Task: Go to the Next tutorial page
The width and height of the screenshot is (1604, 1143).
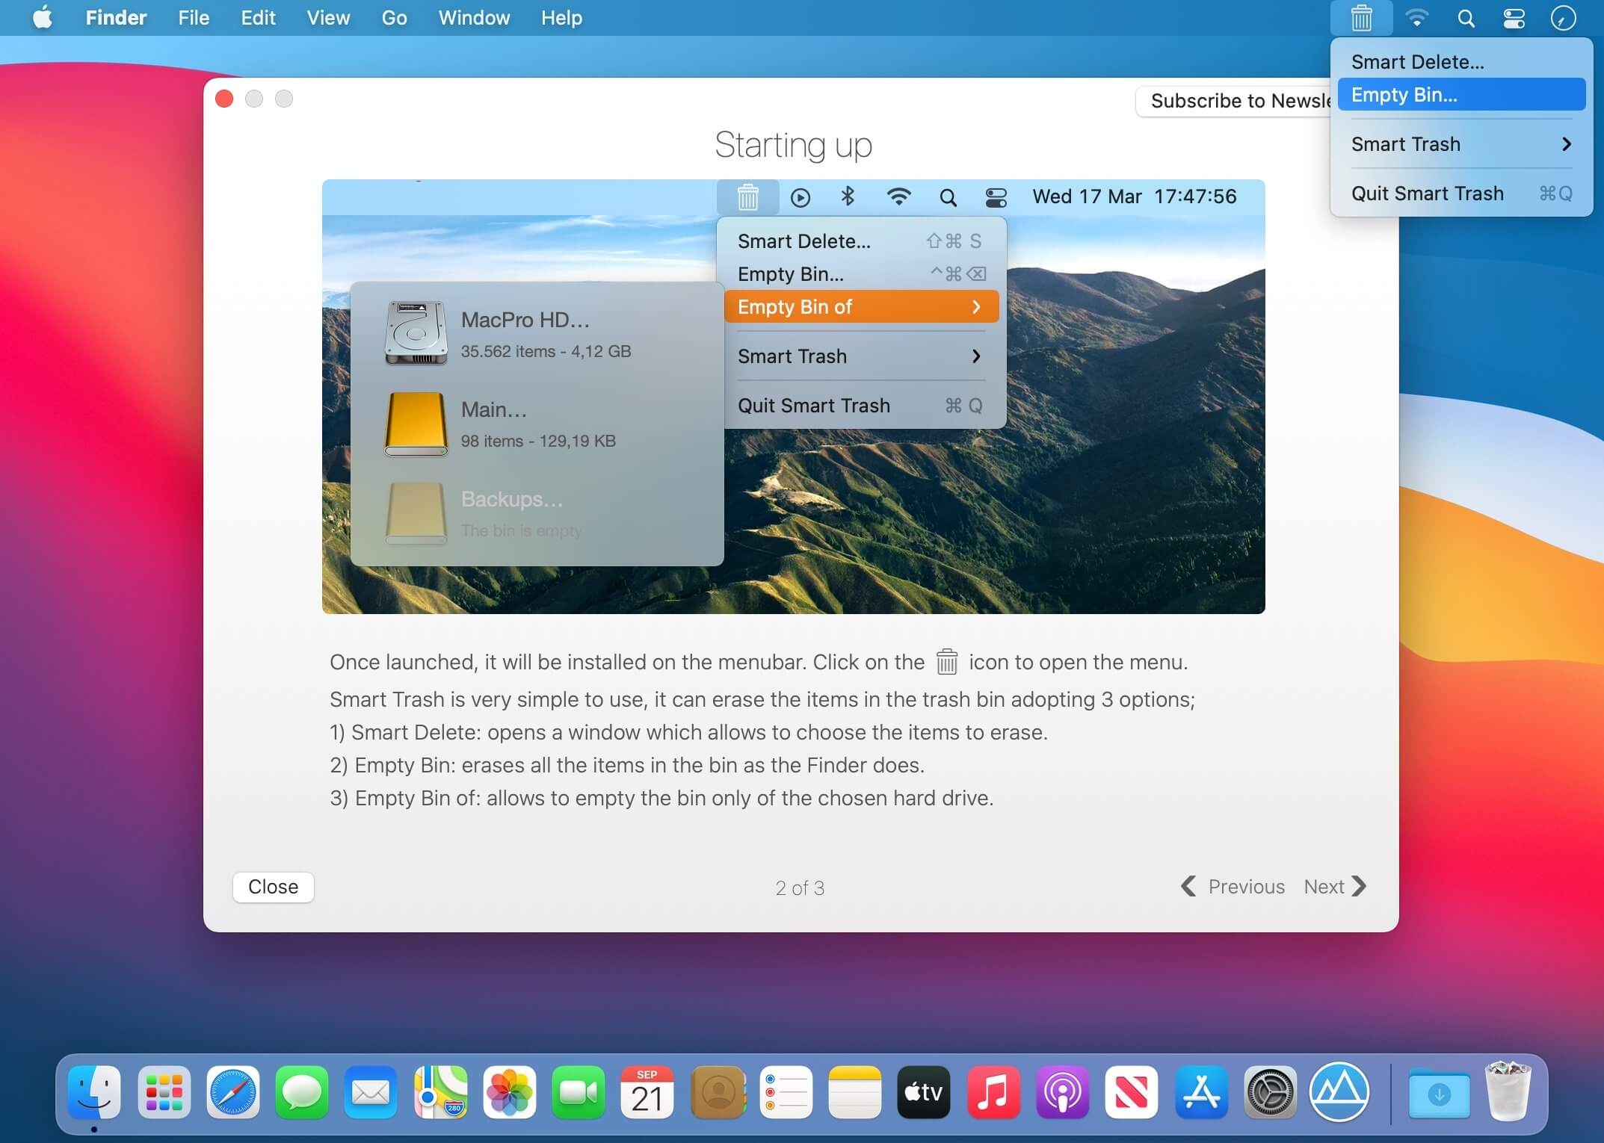Action: 1335,887
